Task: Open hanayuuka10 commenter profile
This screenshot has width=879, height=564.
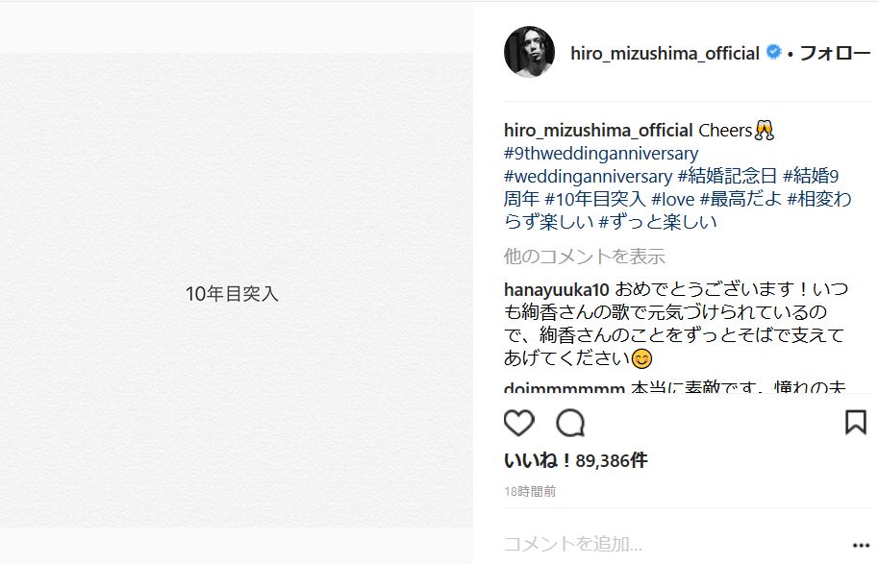Action: tap(556, 289)
